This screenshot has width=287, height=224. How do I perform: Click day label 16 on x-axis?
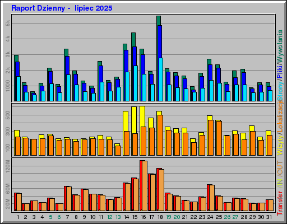143,217
